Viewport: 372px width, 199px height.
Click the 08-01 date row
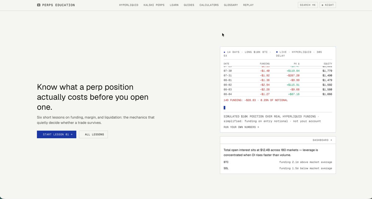[x=278, y=80]
